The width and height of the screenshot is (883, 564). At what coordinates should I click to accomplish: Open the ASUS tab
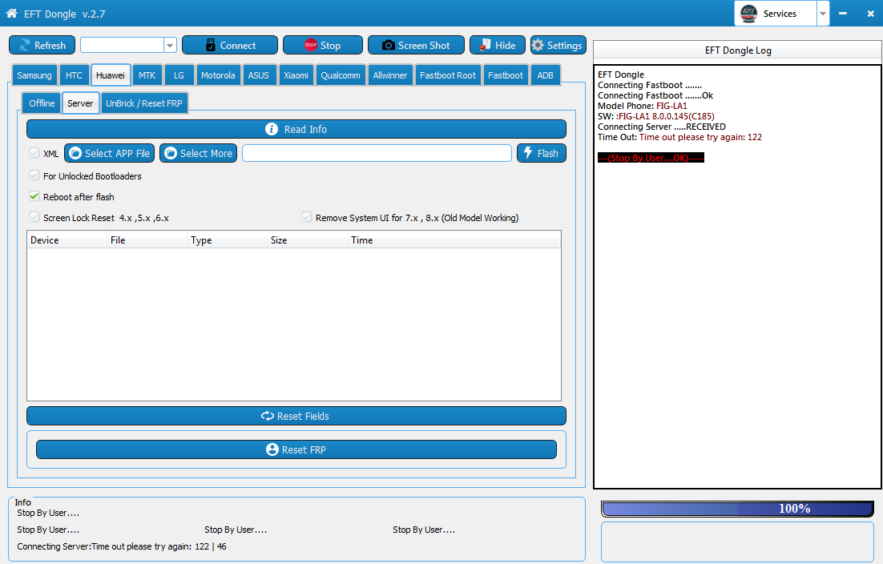pyautogui.click(x=259, y=75)
